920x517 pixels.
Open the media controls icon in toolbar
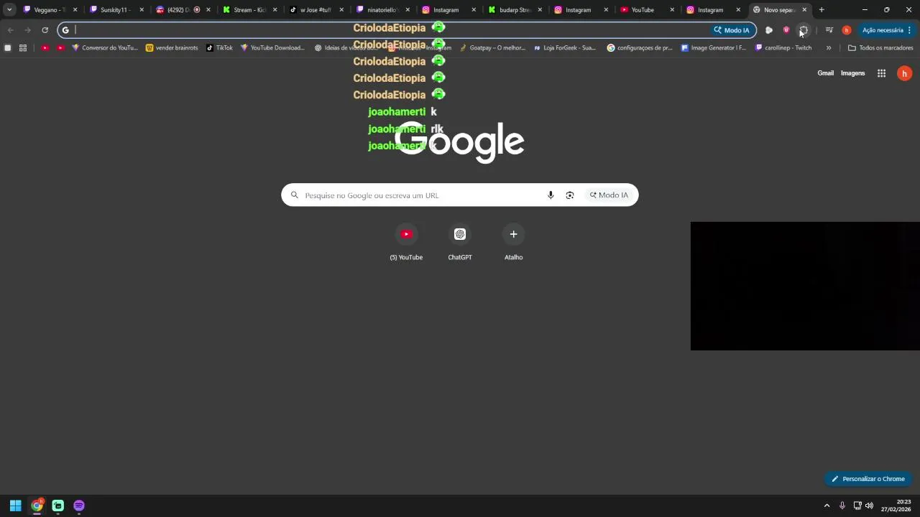pos(829,30)
